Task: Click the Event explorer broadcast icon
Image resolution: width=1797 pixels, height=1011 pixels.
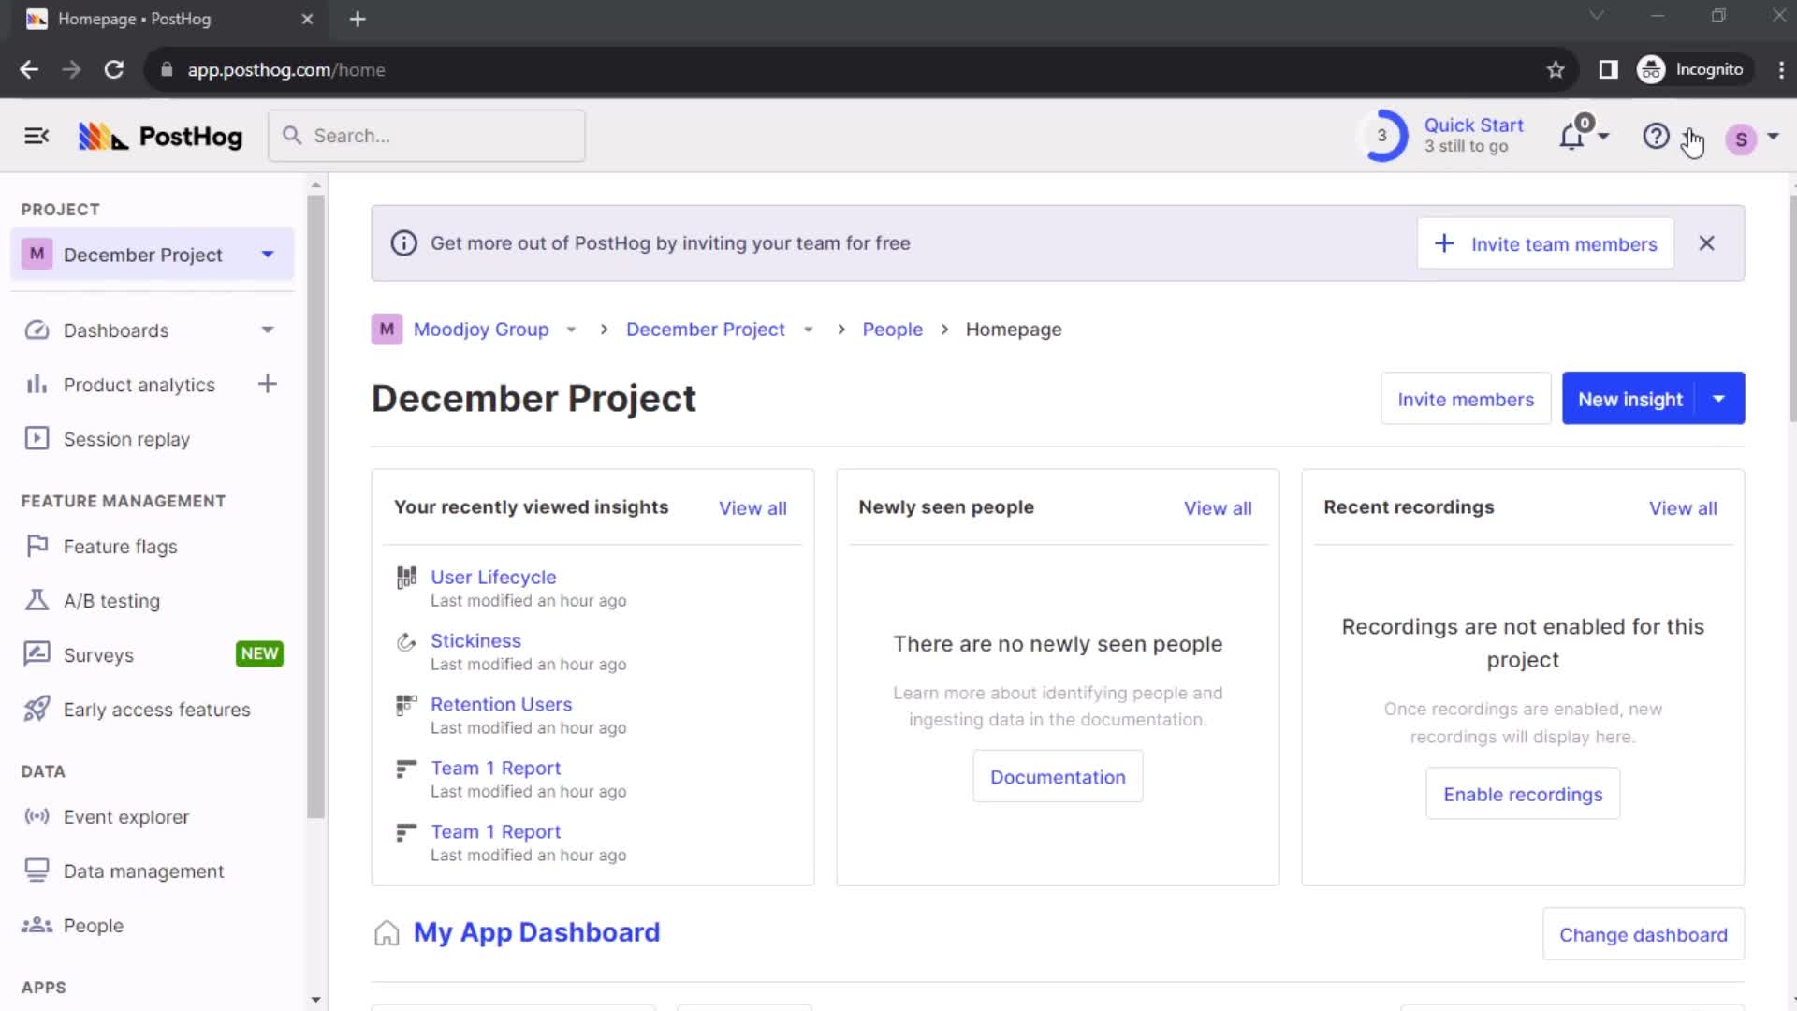Action: (x=37, y=816)
